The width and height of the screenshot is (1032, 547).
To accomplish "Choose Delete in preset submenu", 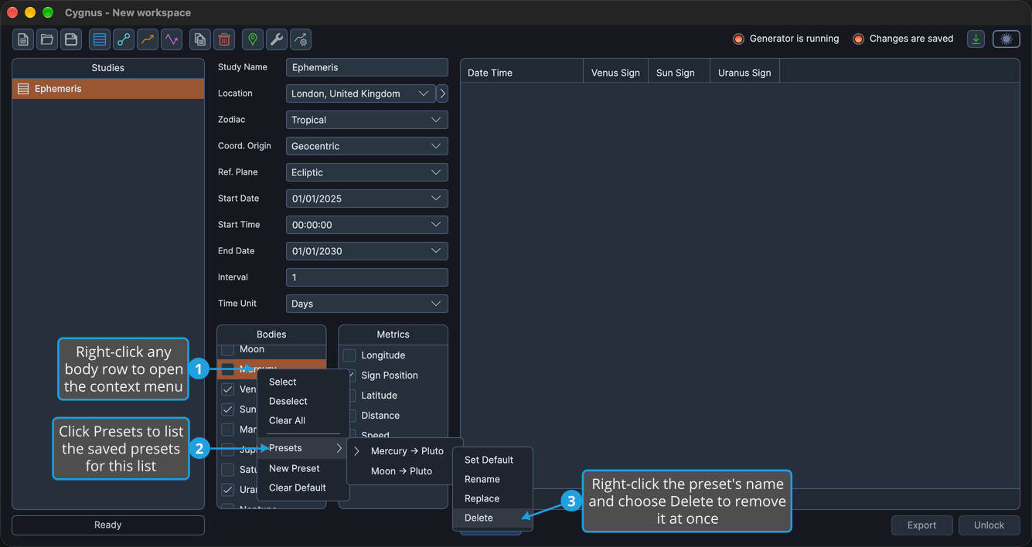I will click(x=492, y=518).
